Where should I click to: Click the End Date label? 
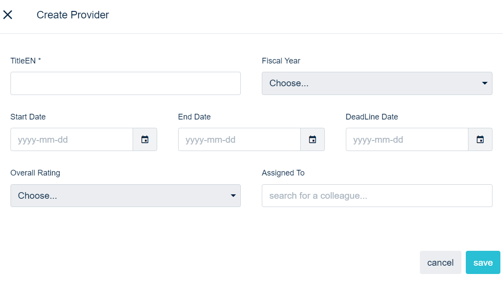pyautogui.click(x=194, y=117)
